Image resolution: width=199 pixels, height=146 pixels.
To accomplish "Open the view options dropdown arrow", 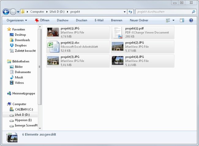I will pos(173,20).
